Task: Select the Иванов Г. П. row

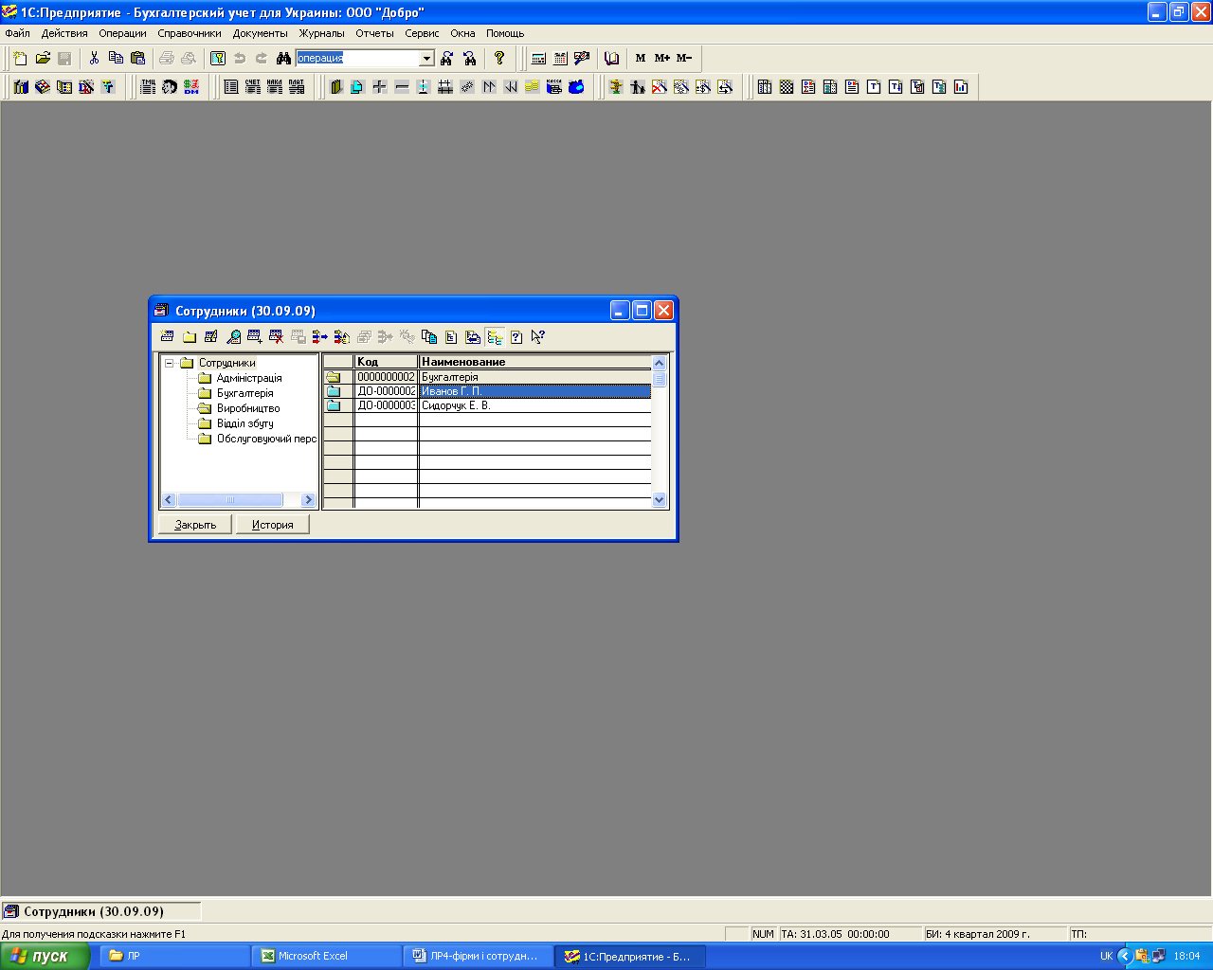Action: pos(487,391)
